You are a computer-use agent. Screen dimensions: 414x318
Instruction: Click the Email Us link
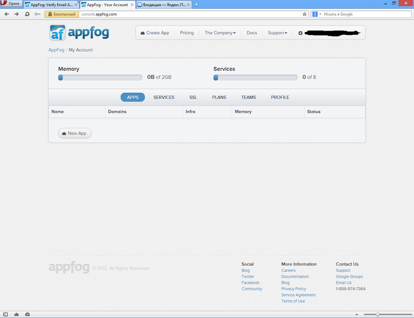pos(344,283)
